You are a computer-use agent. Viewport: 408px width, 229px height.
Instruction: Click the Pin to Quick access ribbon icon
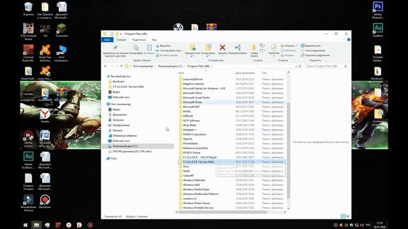pyautogui.click(x=115, y=48)
